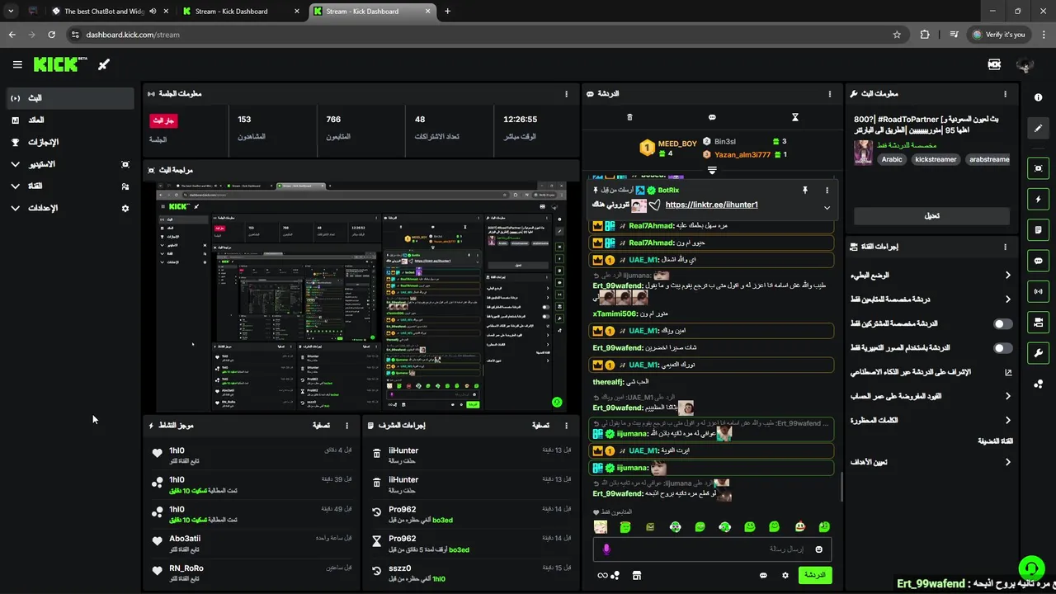The image size is (1056, 594).
Task: Click the chat panel scrollbar
Action: pos(841,487)
